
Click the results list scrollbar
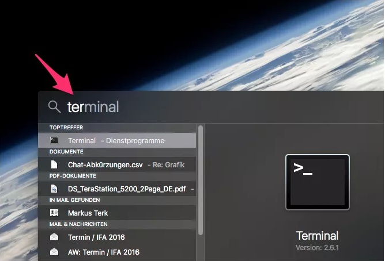pos(201,180)
